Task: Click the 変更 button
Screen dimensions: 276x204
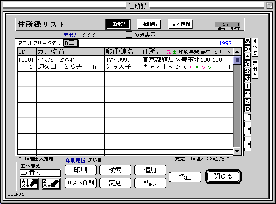Action: (x=115, y=183)
